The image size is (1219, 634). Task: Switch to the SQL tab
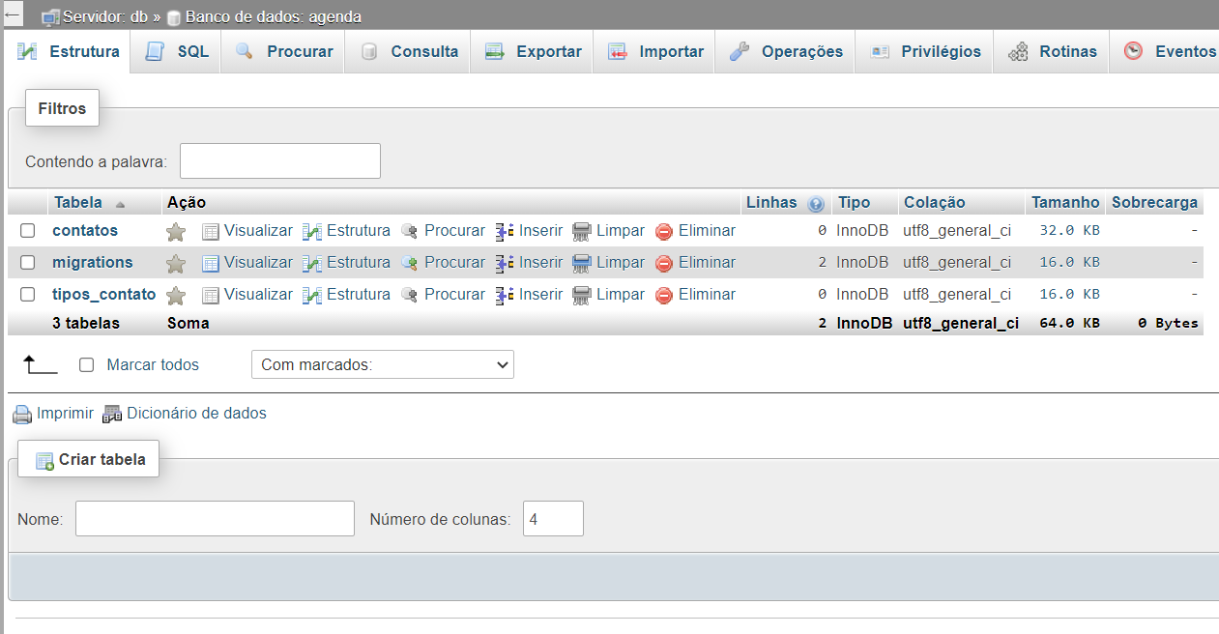[177, 52]
